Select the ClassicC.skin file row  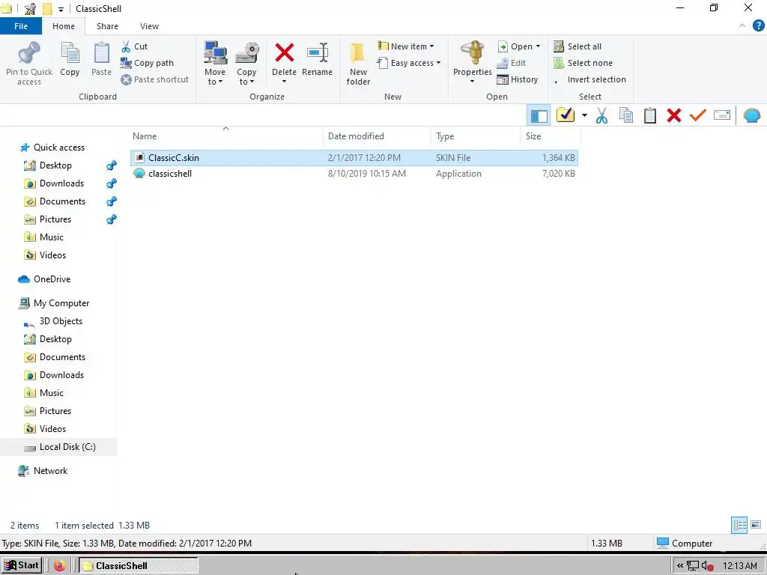354,158
